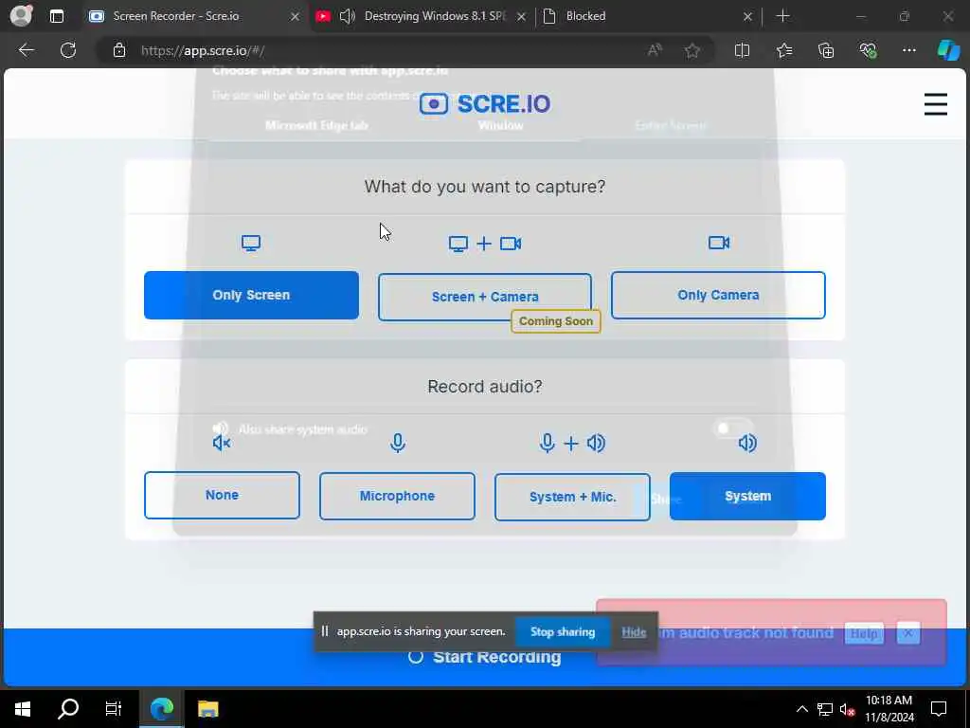The image size is (970, 728).
Task: Select System audio option
Action: 747,496
